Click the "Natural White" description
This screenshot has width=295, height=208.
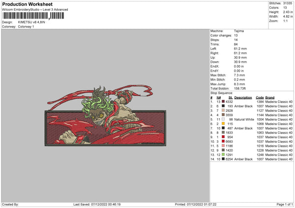pyautogui.click(x=244, y=119)
